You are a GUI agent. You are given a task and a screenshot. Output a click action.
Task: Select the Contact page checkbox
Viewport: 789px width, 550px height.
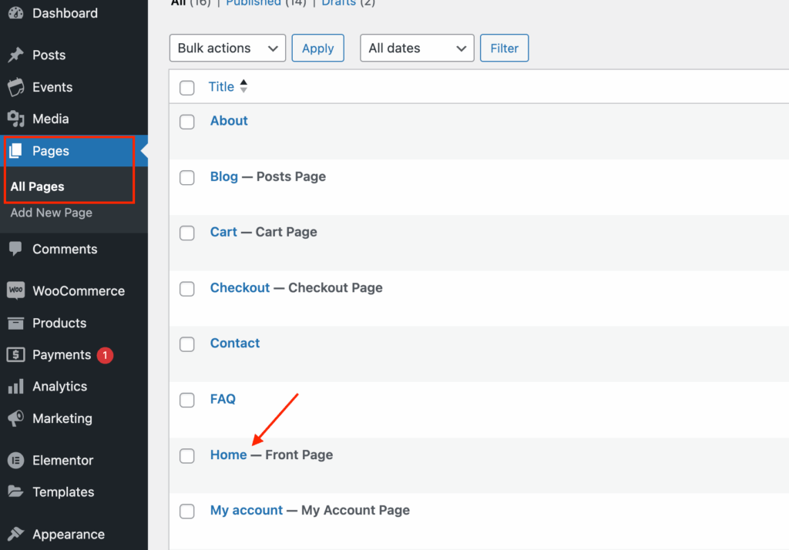pyautogui.click(x=186, y=344)
